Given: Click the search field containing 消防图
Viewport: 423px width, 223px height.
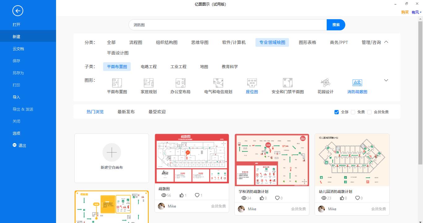Looking at the screenshot, I should (228, 25).
